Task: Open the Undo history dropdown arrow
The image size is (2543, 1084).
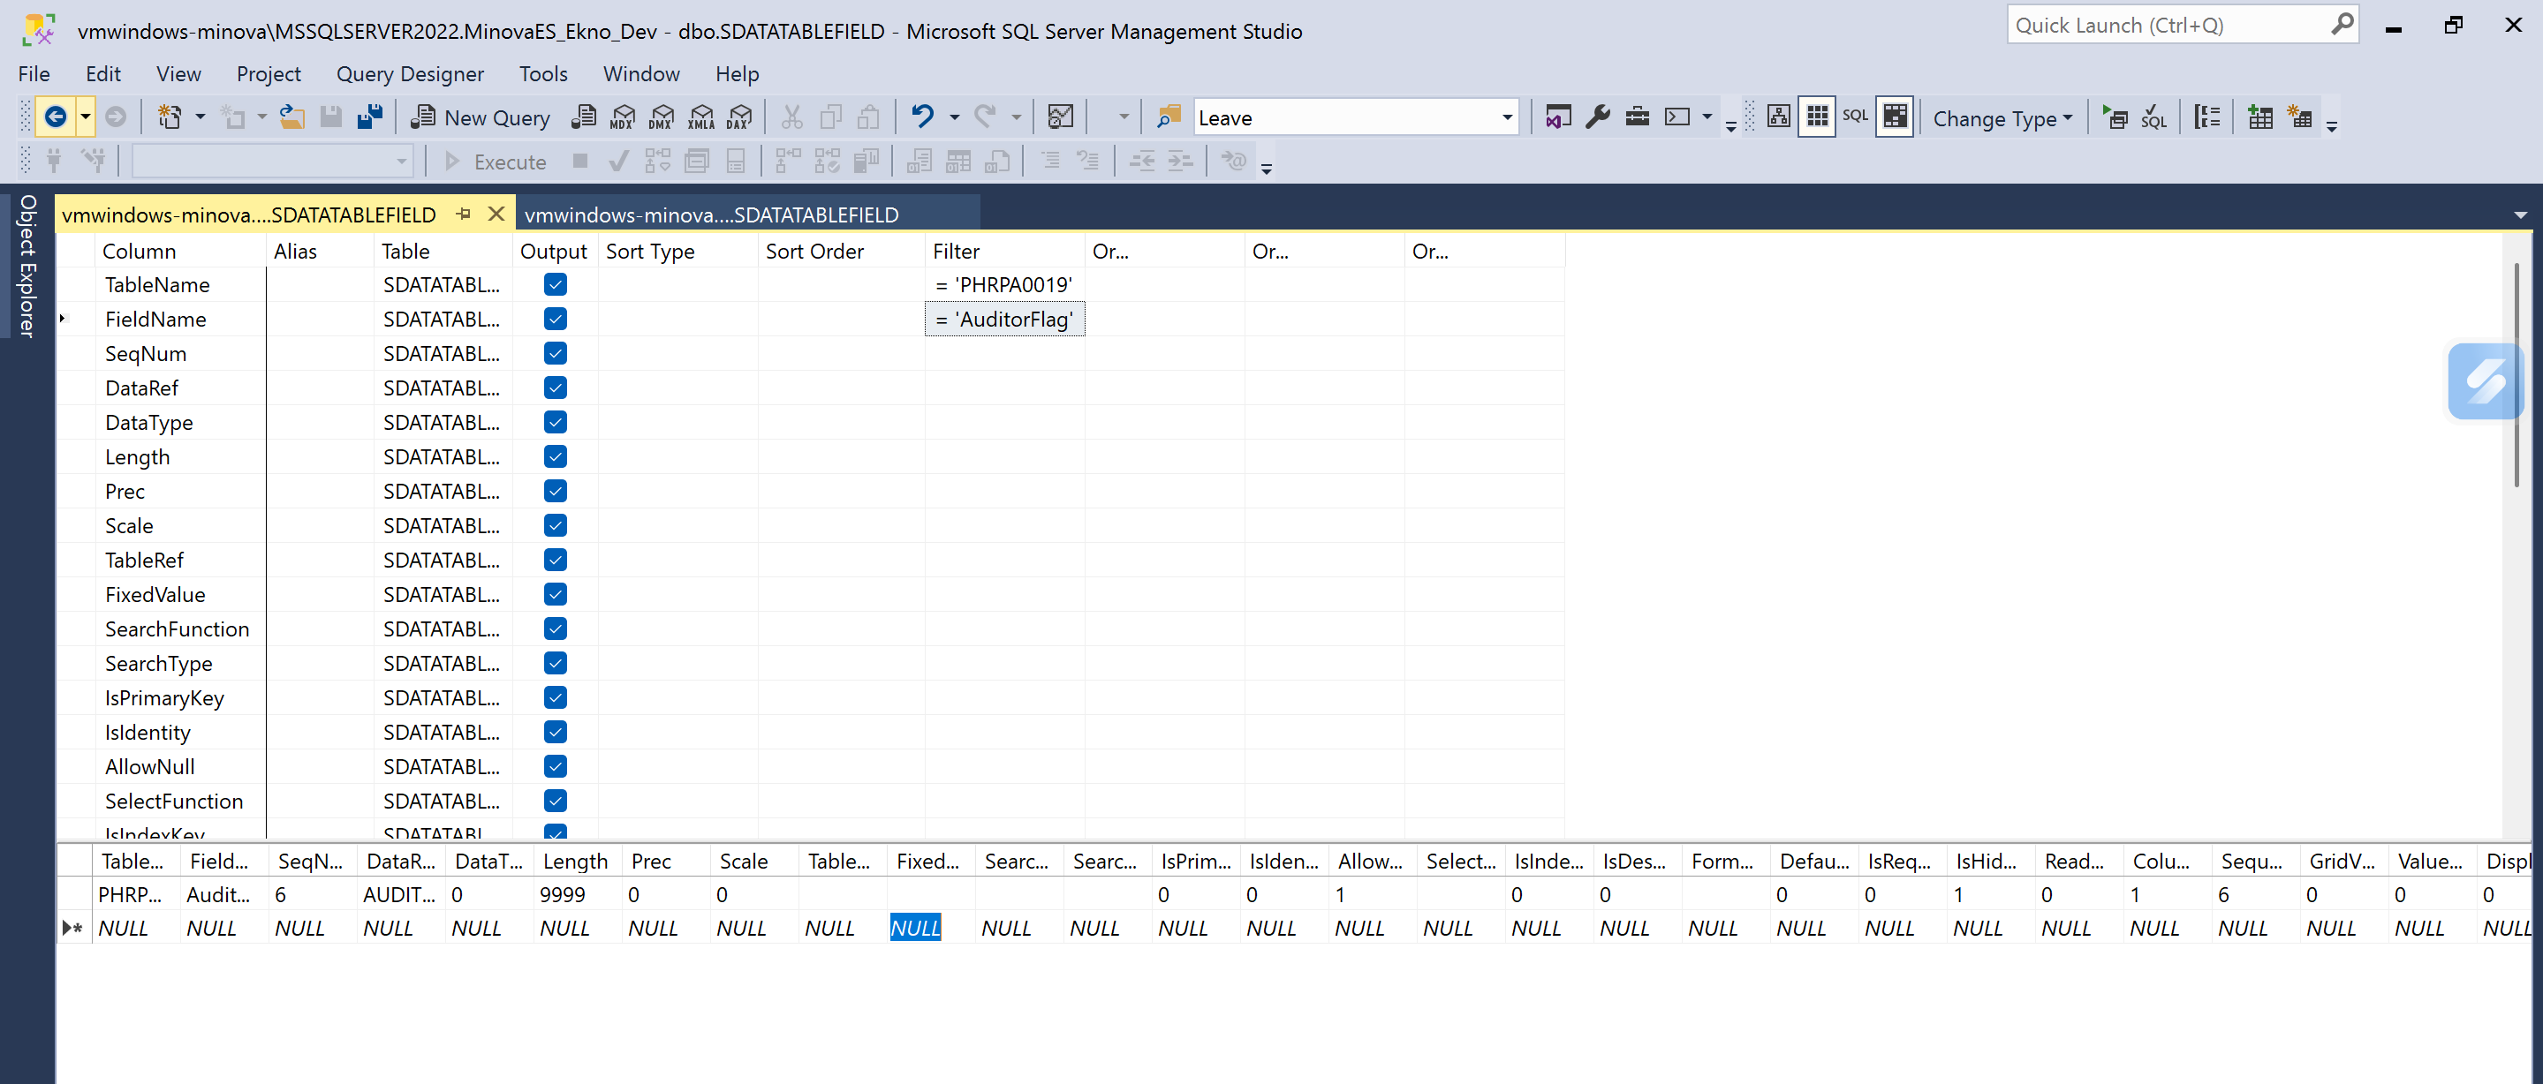Action: click(954, 117)
